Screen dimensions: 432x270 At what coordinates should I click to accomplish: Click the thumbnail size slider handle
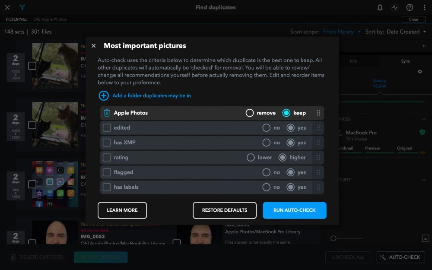tap(334, 238)
